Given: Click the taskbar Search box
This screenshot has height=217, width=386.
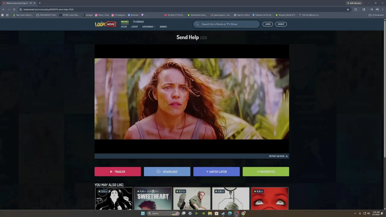Looking at the screenshot, I should click(163, 213).
